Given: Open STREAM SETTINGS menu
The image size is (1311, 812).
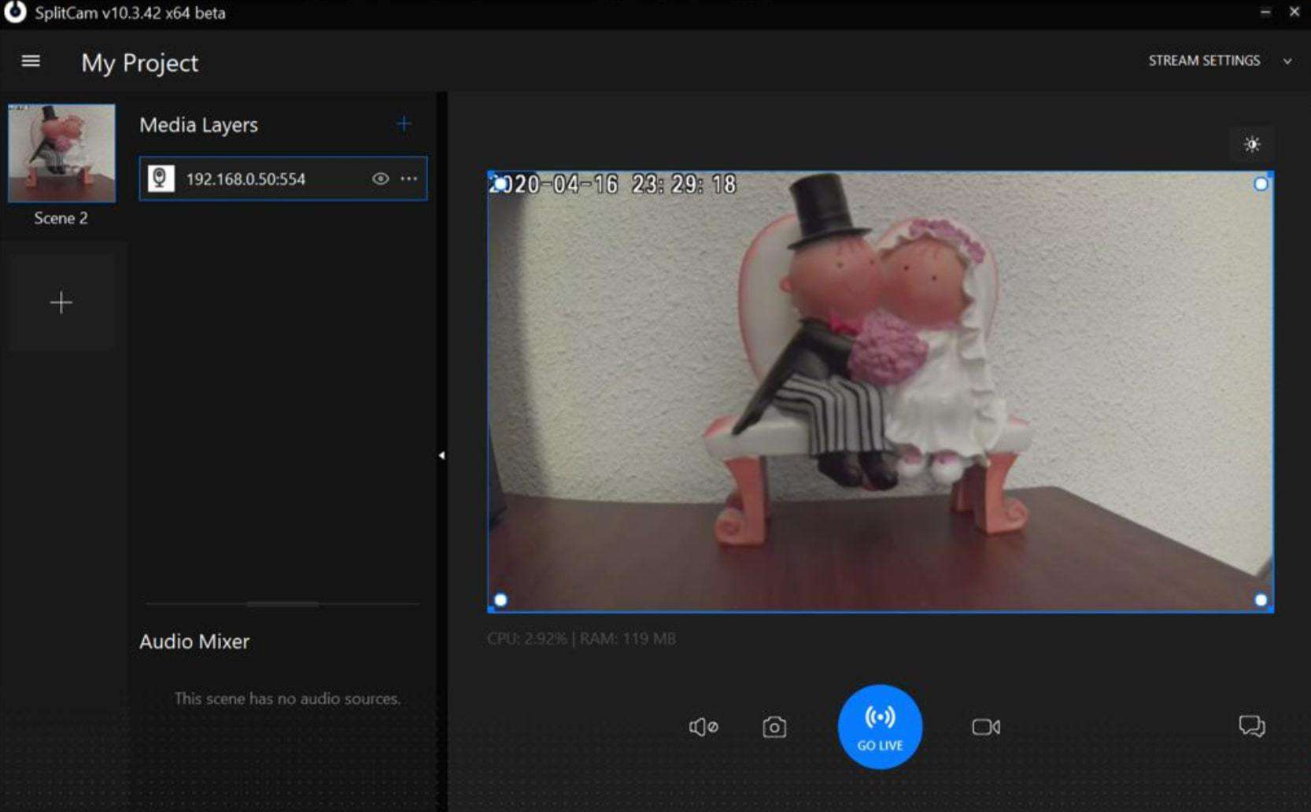Looking at the screenshot, I should (1203, 61).
